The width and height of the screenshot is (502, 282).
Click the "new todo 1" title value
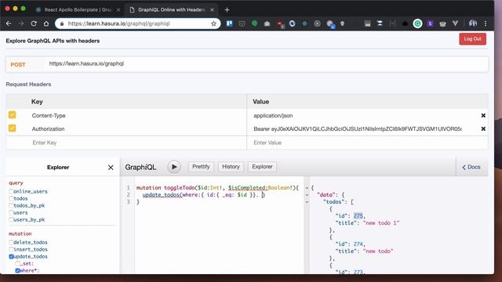[381, 223]
